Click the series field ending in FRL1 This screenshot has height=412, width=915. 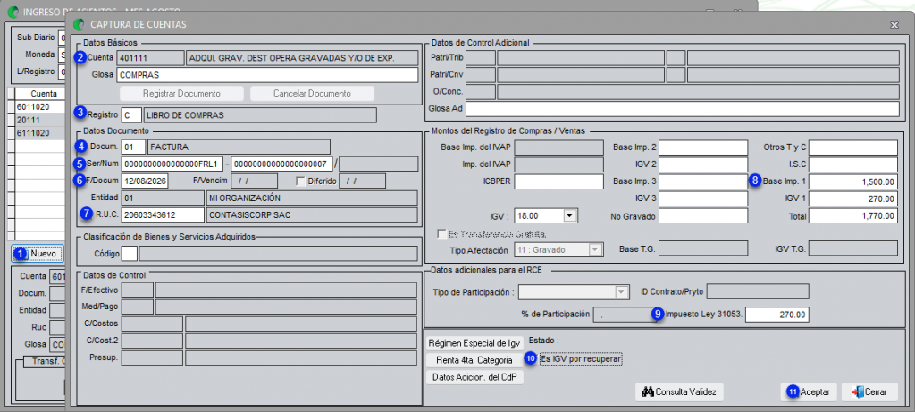point(172,164)
